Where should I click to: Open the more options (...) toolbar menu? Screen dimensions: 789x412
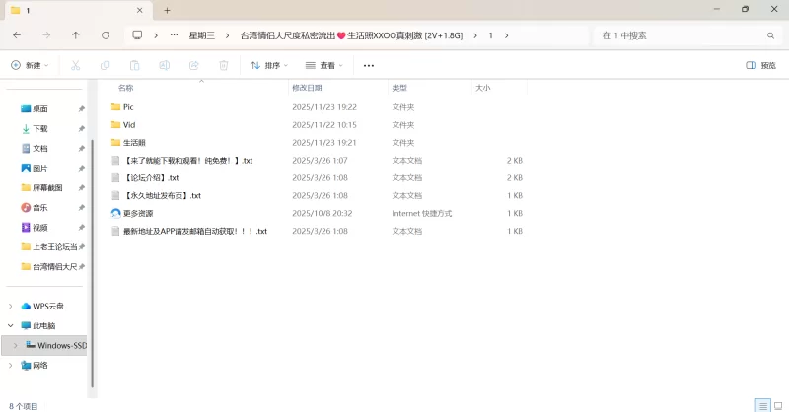tap(369, 66)
